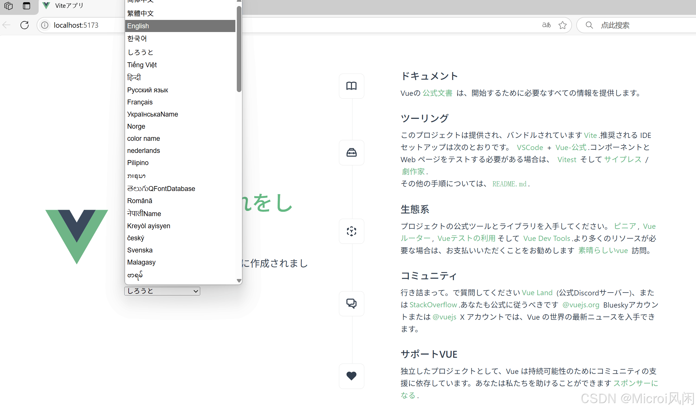Screen dimensions: 696x410
Task: Click the site info icon
Action: 45,25
